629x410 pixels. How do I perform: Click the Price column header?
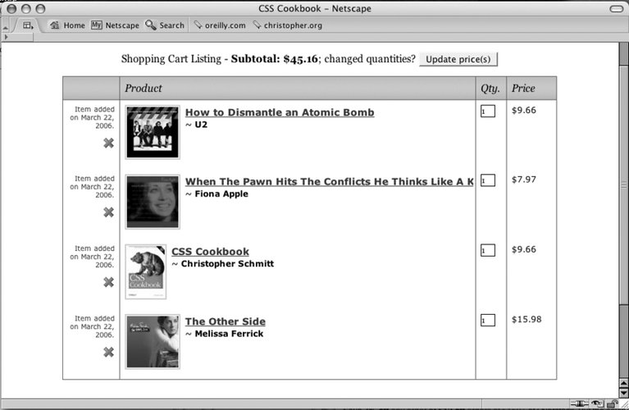(531, 89)
